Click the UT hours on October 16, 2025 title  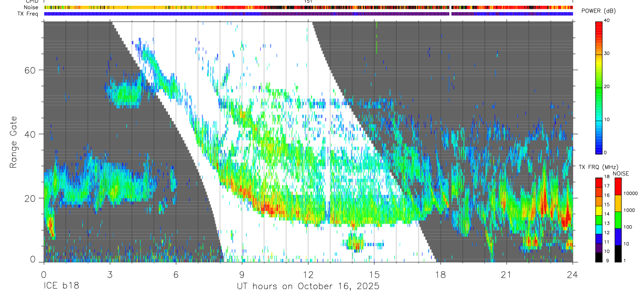(x=308, y=287)
